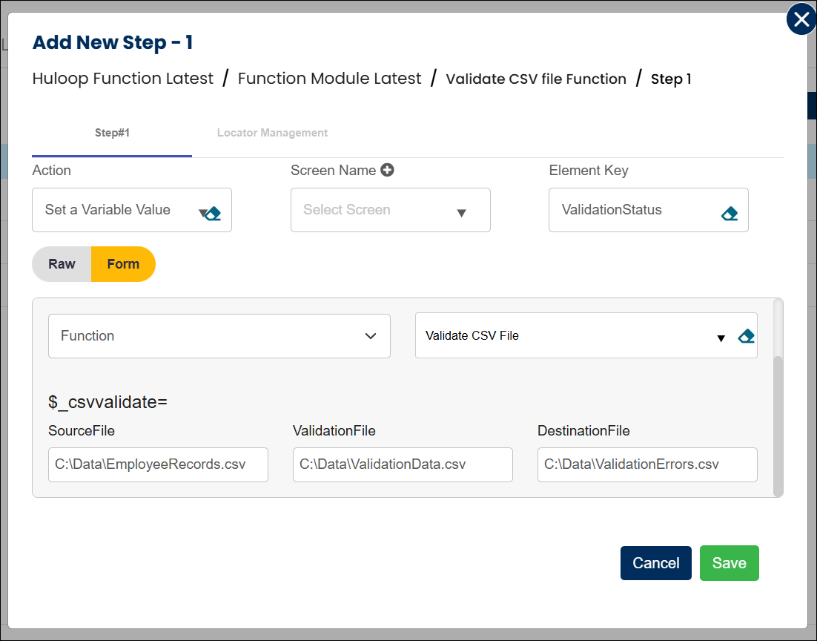Add a new screen via plus icon
817x641 pixels.
[x=387, y=170]
